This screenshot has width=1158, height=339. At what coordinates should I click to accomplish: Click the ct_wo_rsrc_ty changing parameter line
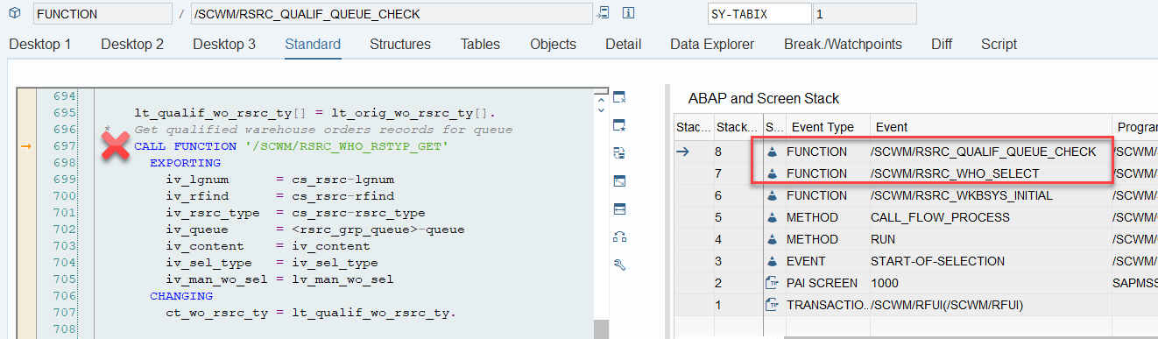click(x=311, y=313)
